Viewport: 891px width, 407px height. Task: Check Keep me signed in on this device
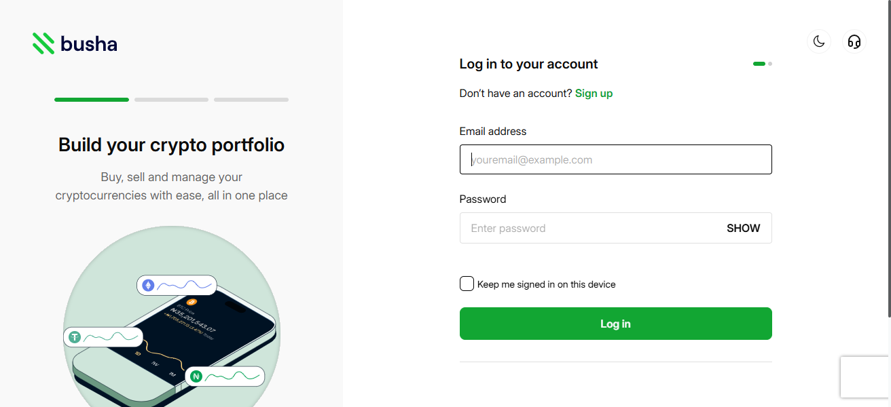click(467, 284)
